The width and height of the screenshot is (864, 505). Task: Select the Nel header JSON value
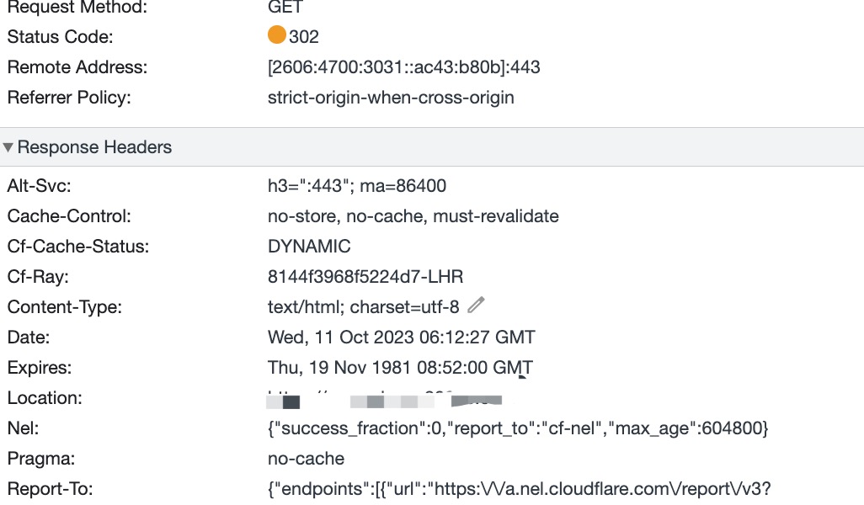click(518, 428)
